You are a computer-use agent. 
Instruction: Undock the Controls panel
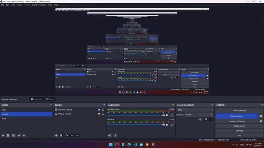pyautogui.click(x=262, y=105)
